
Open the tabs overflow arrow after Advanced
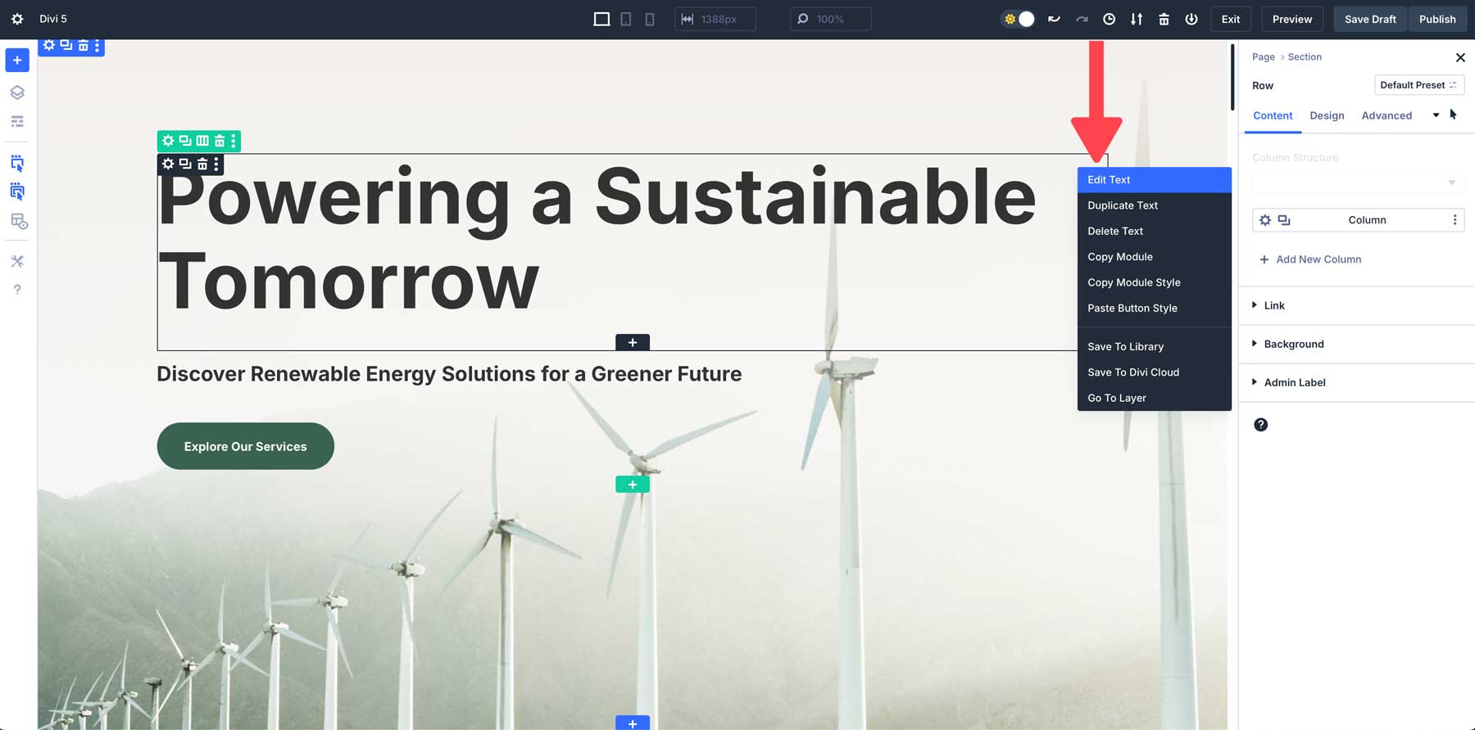(x=1436, y=115)
